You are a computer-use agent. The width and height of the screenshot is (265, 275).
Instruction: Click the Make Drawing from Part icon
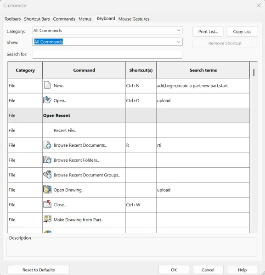(47, 219)
